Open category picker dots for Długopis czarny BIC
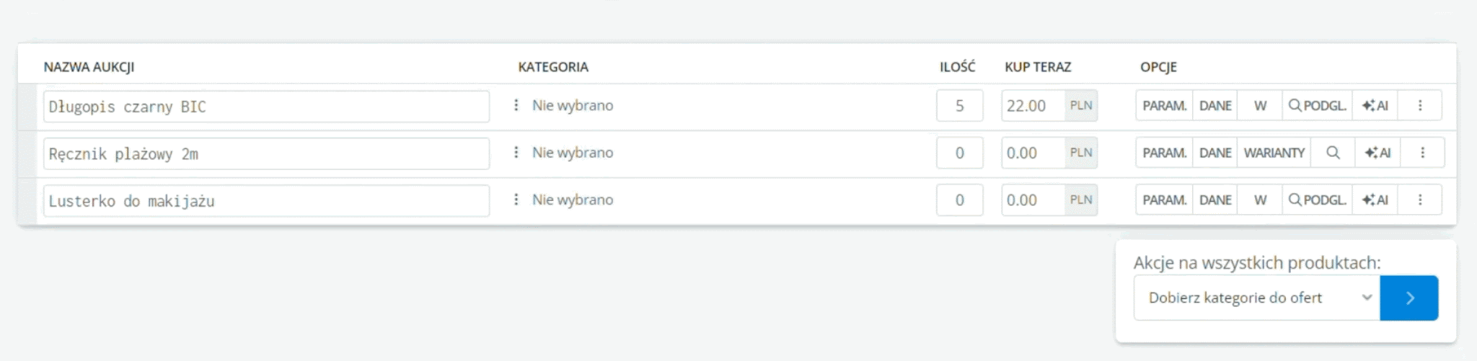The width and height of the screenshot is (1477, 361). click(516, 105)
